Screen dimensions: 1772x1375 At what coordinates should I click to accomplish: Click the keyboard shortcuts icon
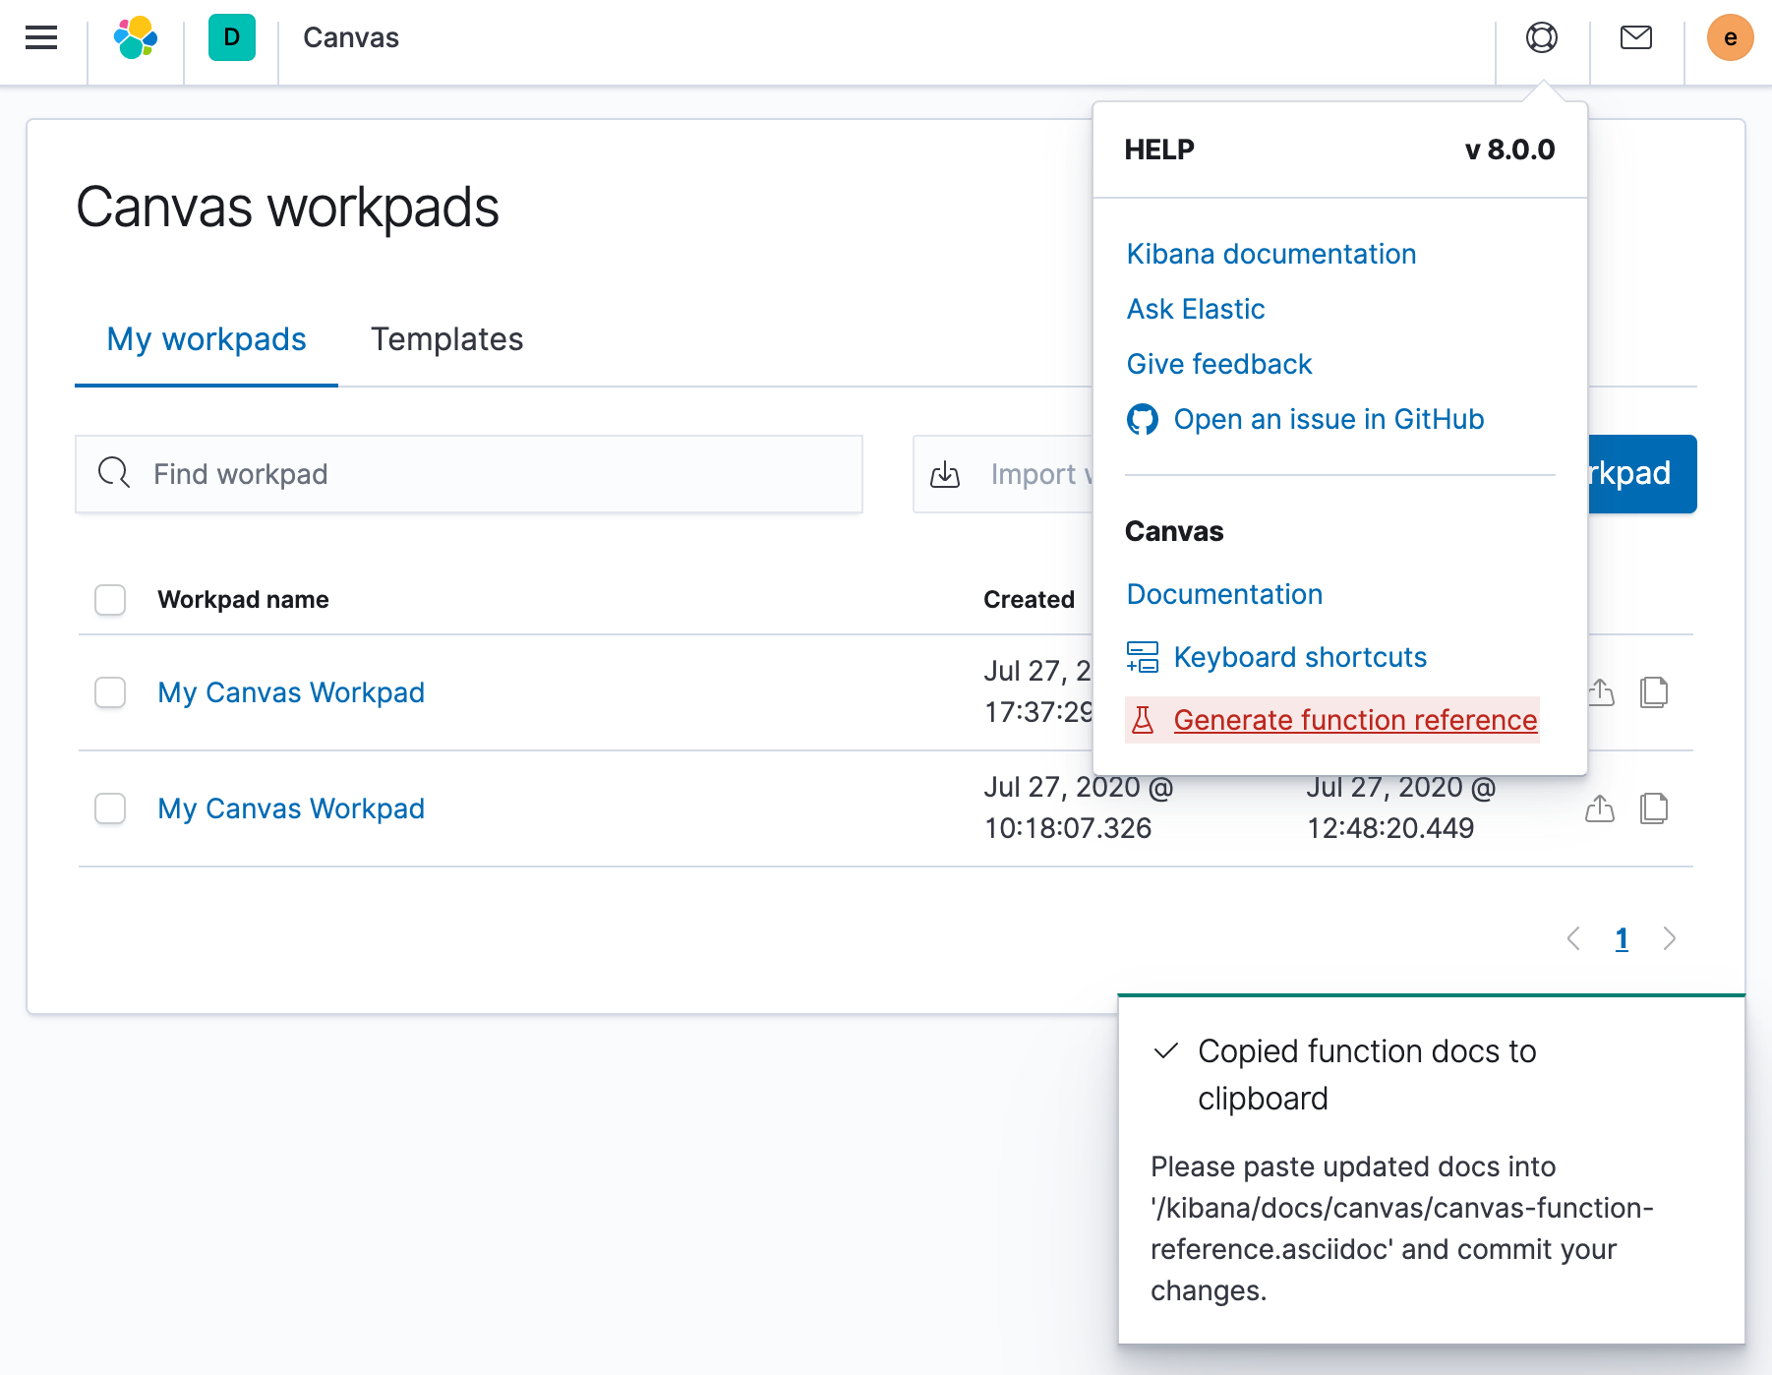coord(1143,657)
